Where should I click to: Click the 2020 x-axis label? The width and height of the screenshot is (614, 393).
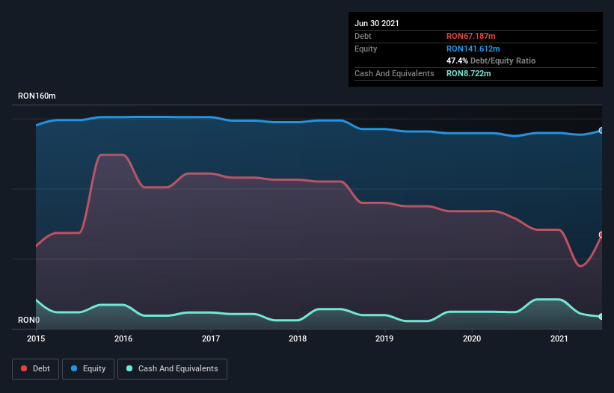click(x=472, y=338)
